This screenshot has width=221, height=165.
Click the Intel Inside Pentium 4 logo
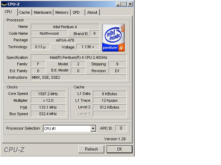[x=113, y=38]
